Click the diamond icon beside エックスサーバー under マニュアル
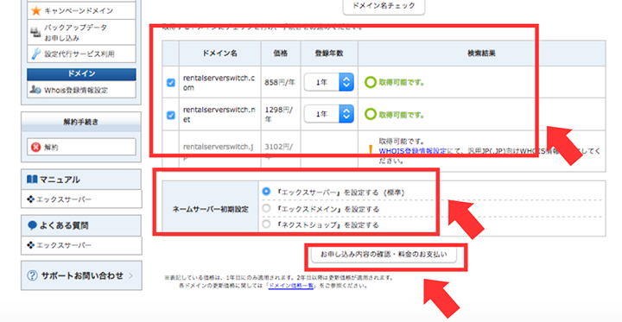The width and height of the screenshot is (622, 322). pos(30,199)
